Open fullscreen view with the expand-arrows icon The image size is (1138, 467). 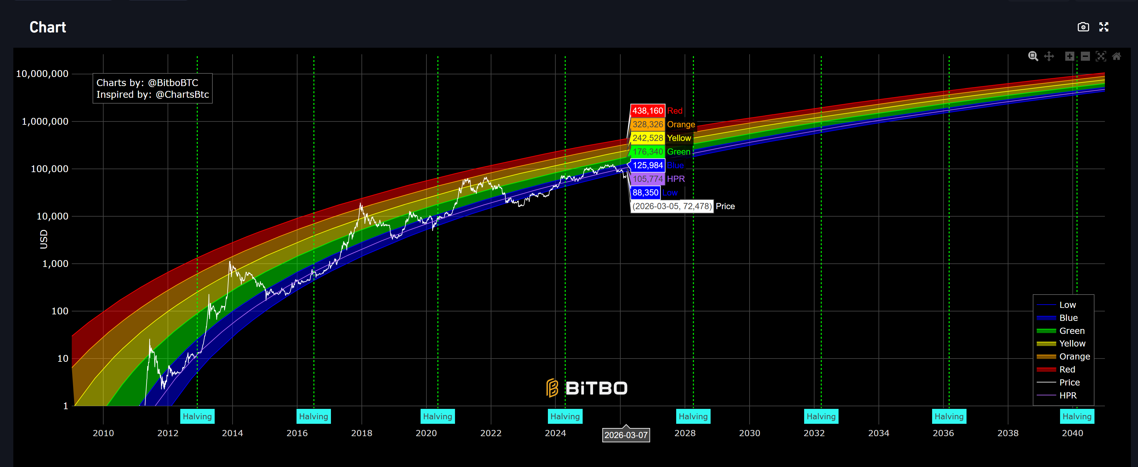[1104, 27]
